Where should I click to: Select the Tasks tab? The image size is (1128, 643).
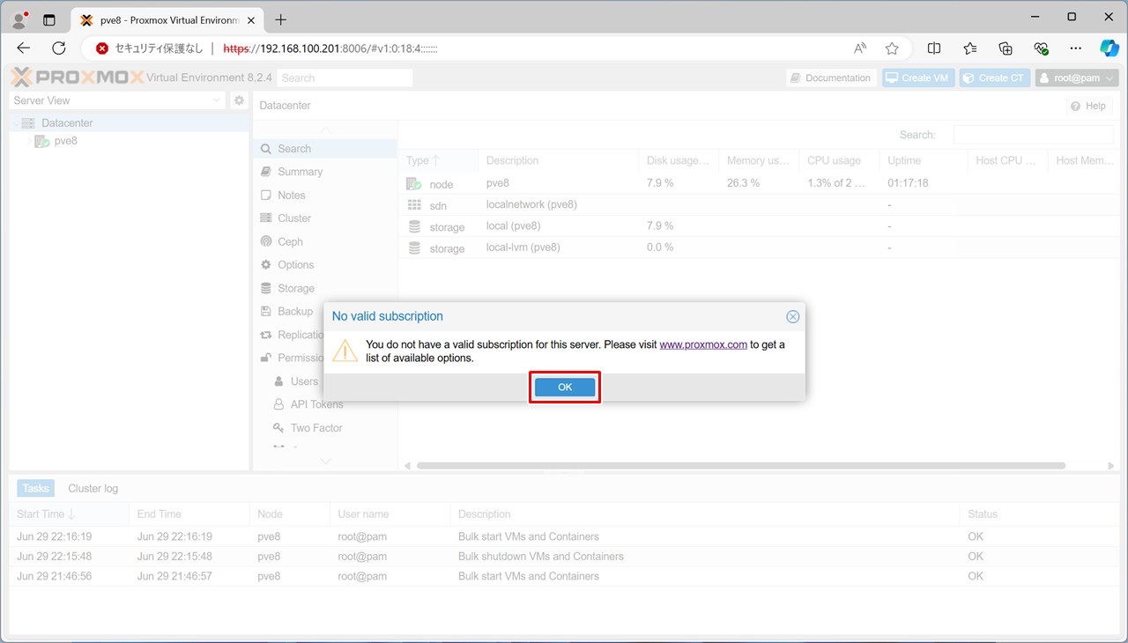tap(36, 488)
